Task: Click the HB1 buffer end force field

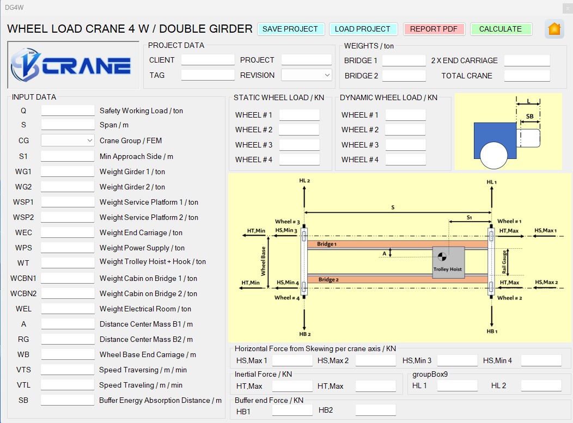Action: tap(292, 410)
